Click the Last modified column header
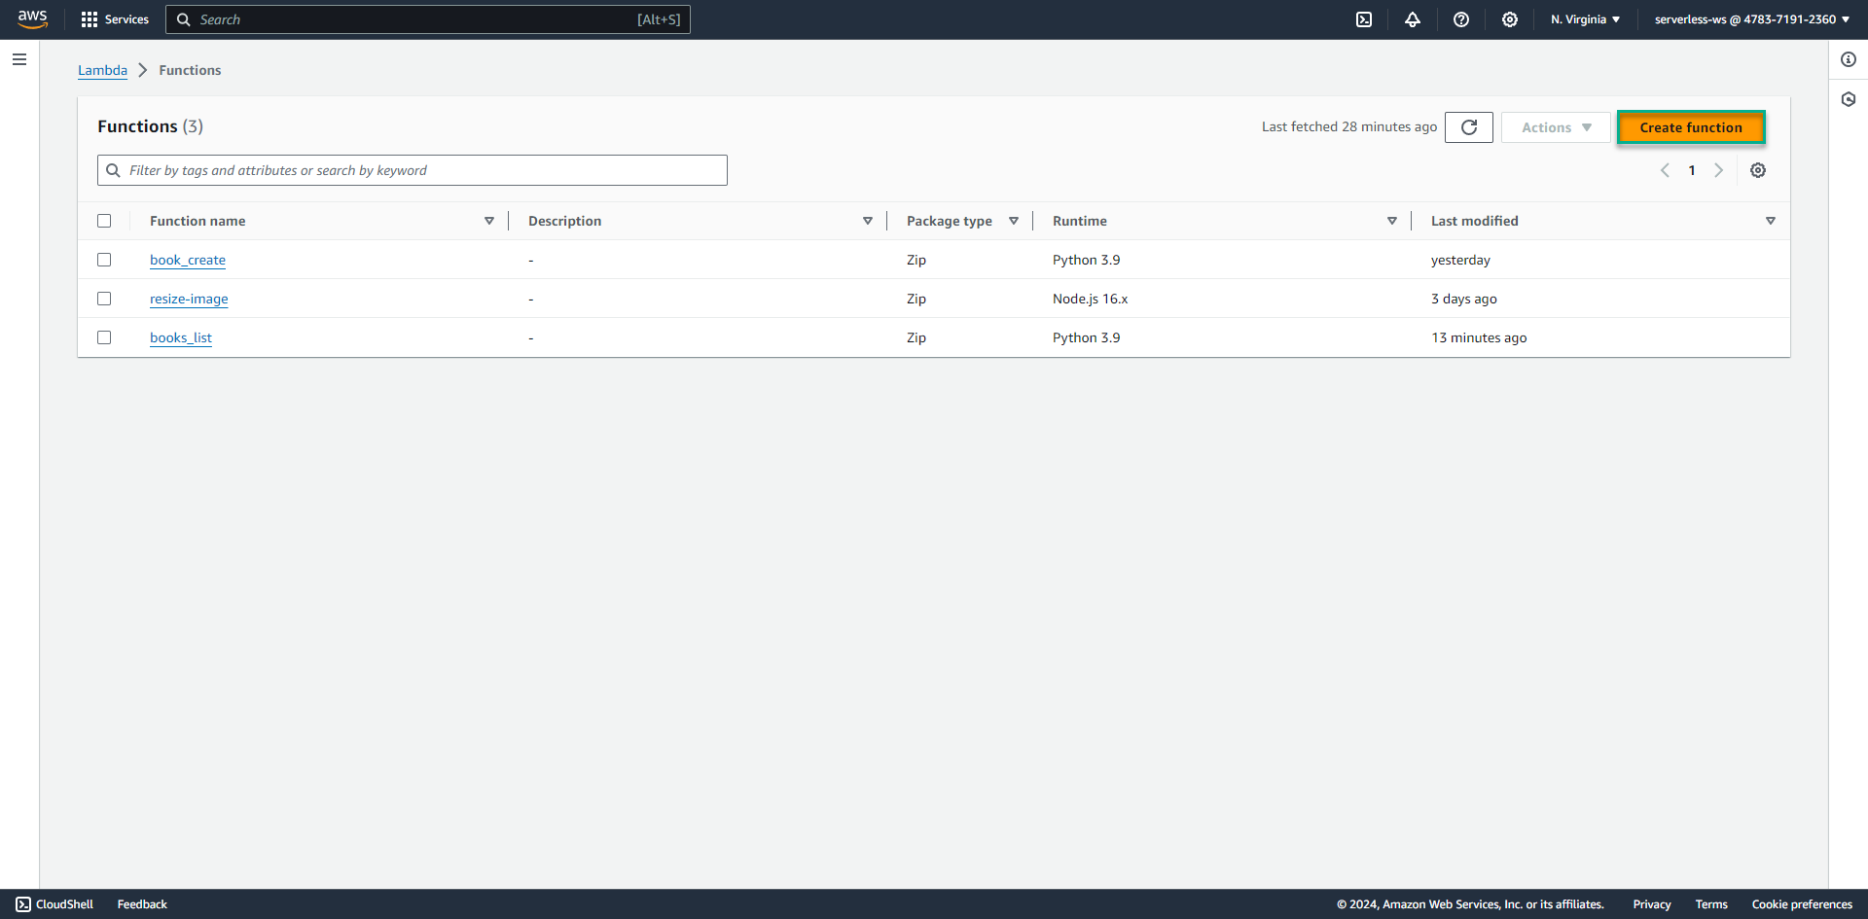The width and height of the screenshot is (1868, 919). (1475, 221)
